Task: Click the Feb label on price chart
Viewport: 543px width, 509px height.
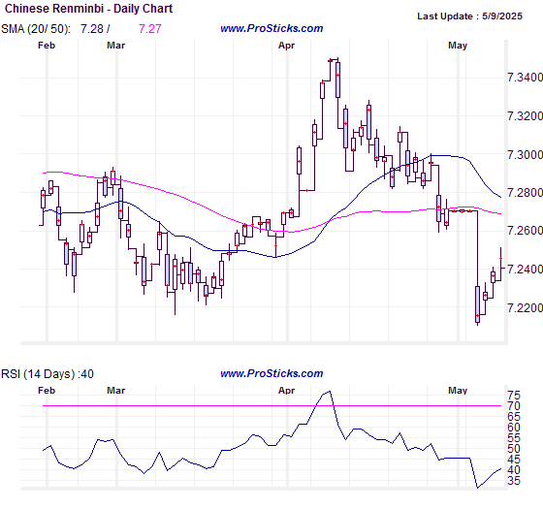Action: pyautogui.click(x=47, y=46)
